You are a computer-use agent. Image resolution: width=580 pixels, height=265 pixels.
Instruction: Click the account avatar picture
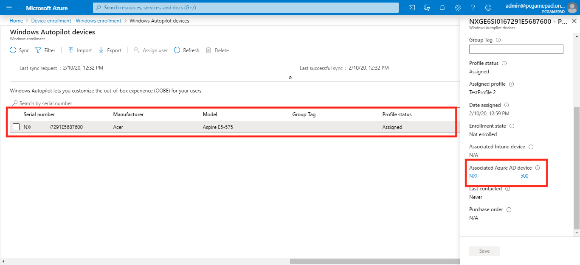[572, 8]
